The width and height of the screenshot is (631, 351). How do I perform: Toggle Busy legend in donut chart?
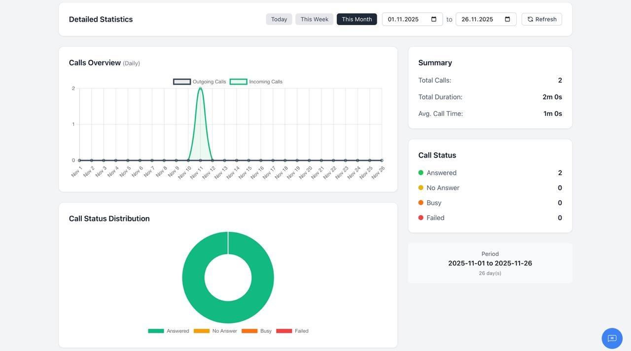257,331
